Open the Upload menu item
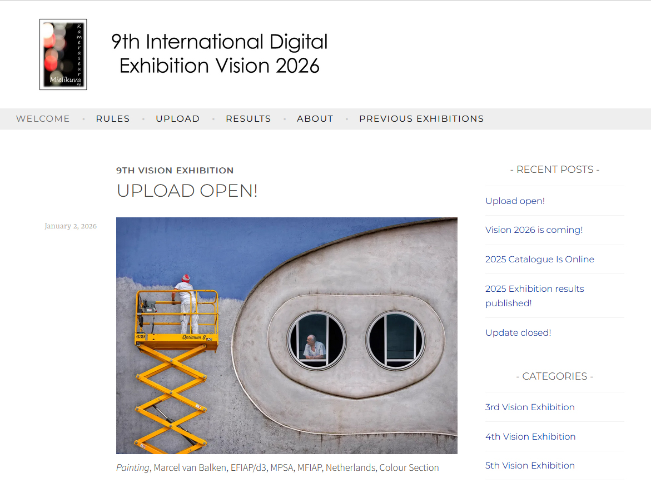This screenshot has height=483, width=651. 177,119
